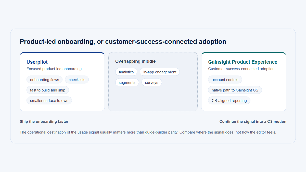Click "fast to build and ship" chip

[48, 90]
